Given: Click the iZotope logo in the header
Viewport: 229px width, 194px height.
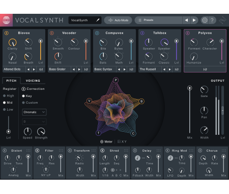Looking at the screenshot, I should tap(7, 20).
